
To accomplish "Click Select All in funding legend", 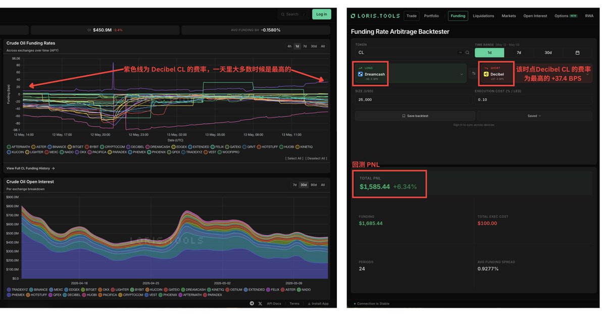I will tap(294, 159).
